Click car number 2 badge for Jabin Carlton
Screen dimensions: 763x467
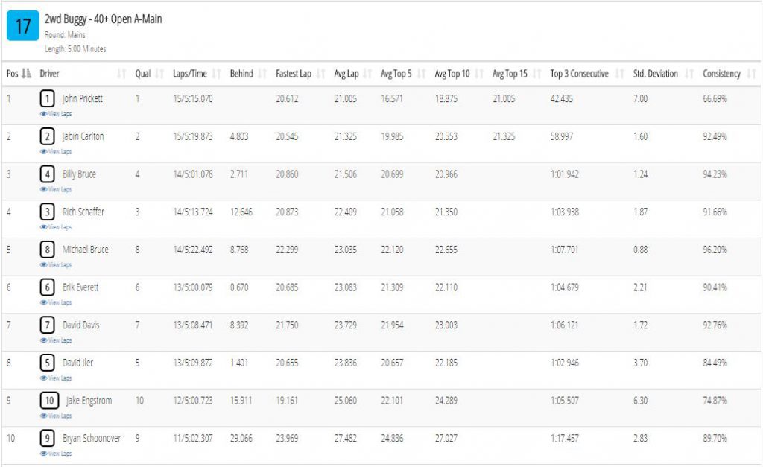47,137
